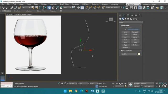Switch to the Object Paint ribbon tab
This screenshot has width=168, height=94.
point(41,11)
